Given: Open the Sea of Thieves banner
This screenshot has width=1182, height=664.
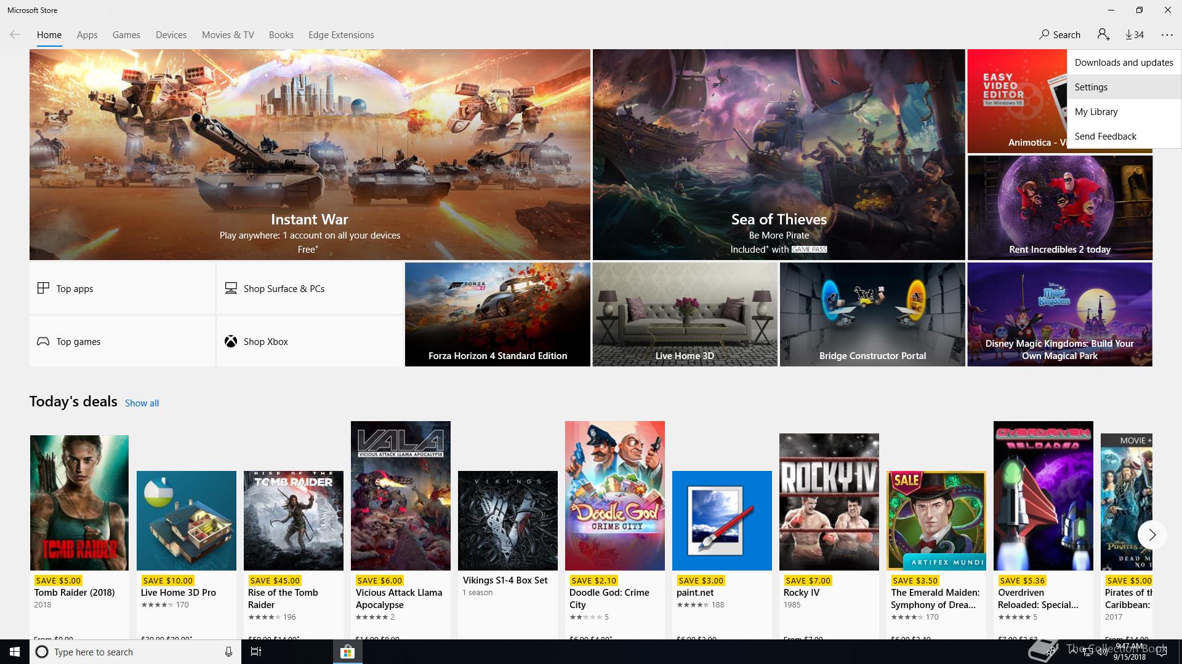Looking at the screenshot, I should (779, 154).
